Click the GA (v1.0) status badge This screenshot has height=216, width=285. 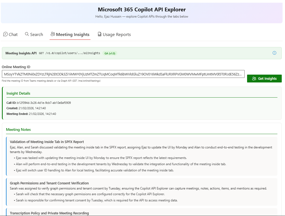coord(110,53)
